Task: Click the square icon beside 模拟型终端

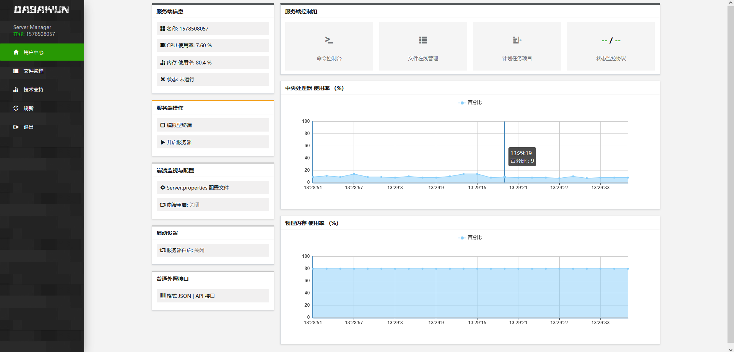Action: (x=163, y=125)
